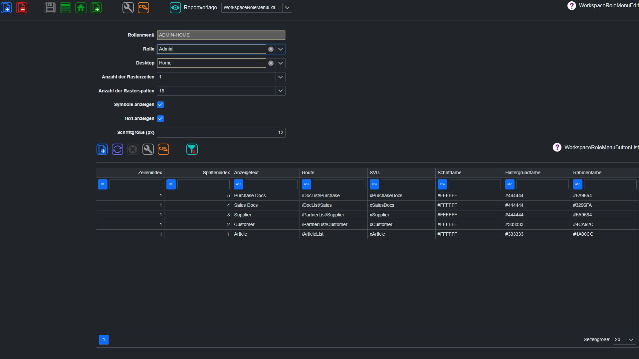This screenshot has width=639, height=359.
Task: Click the gray cancel X icon in list toolbar
Action: [133, 149]
